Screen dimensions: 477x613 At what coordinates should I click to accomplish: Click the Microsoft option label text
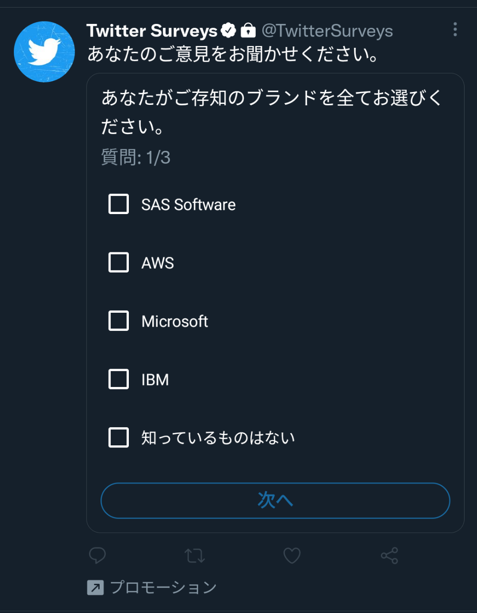[175, 321]
